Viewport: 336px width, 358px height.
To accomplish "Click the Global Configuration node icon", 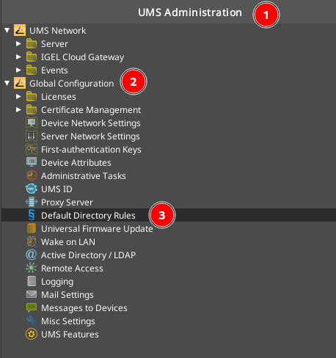I will 20,83.
